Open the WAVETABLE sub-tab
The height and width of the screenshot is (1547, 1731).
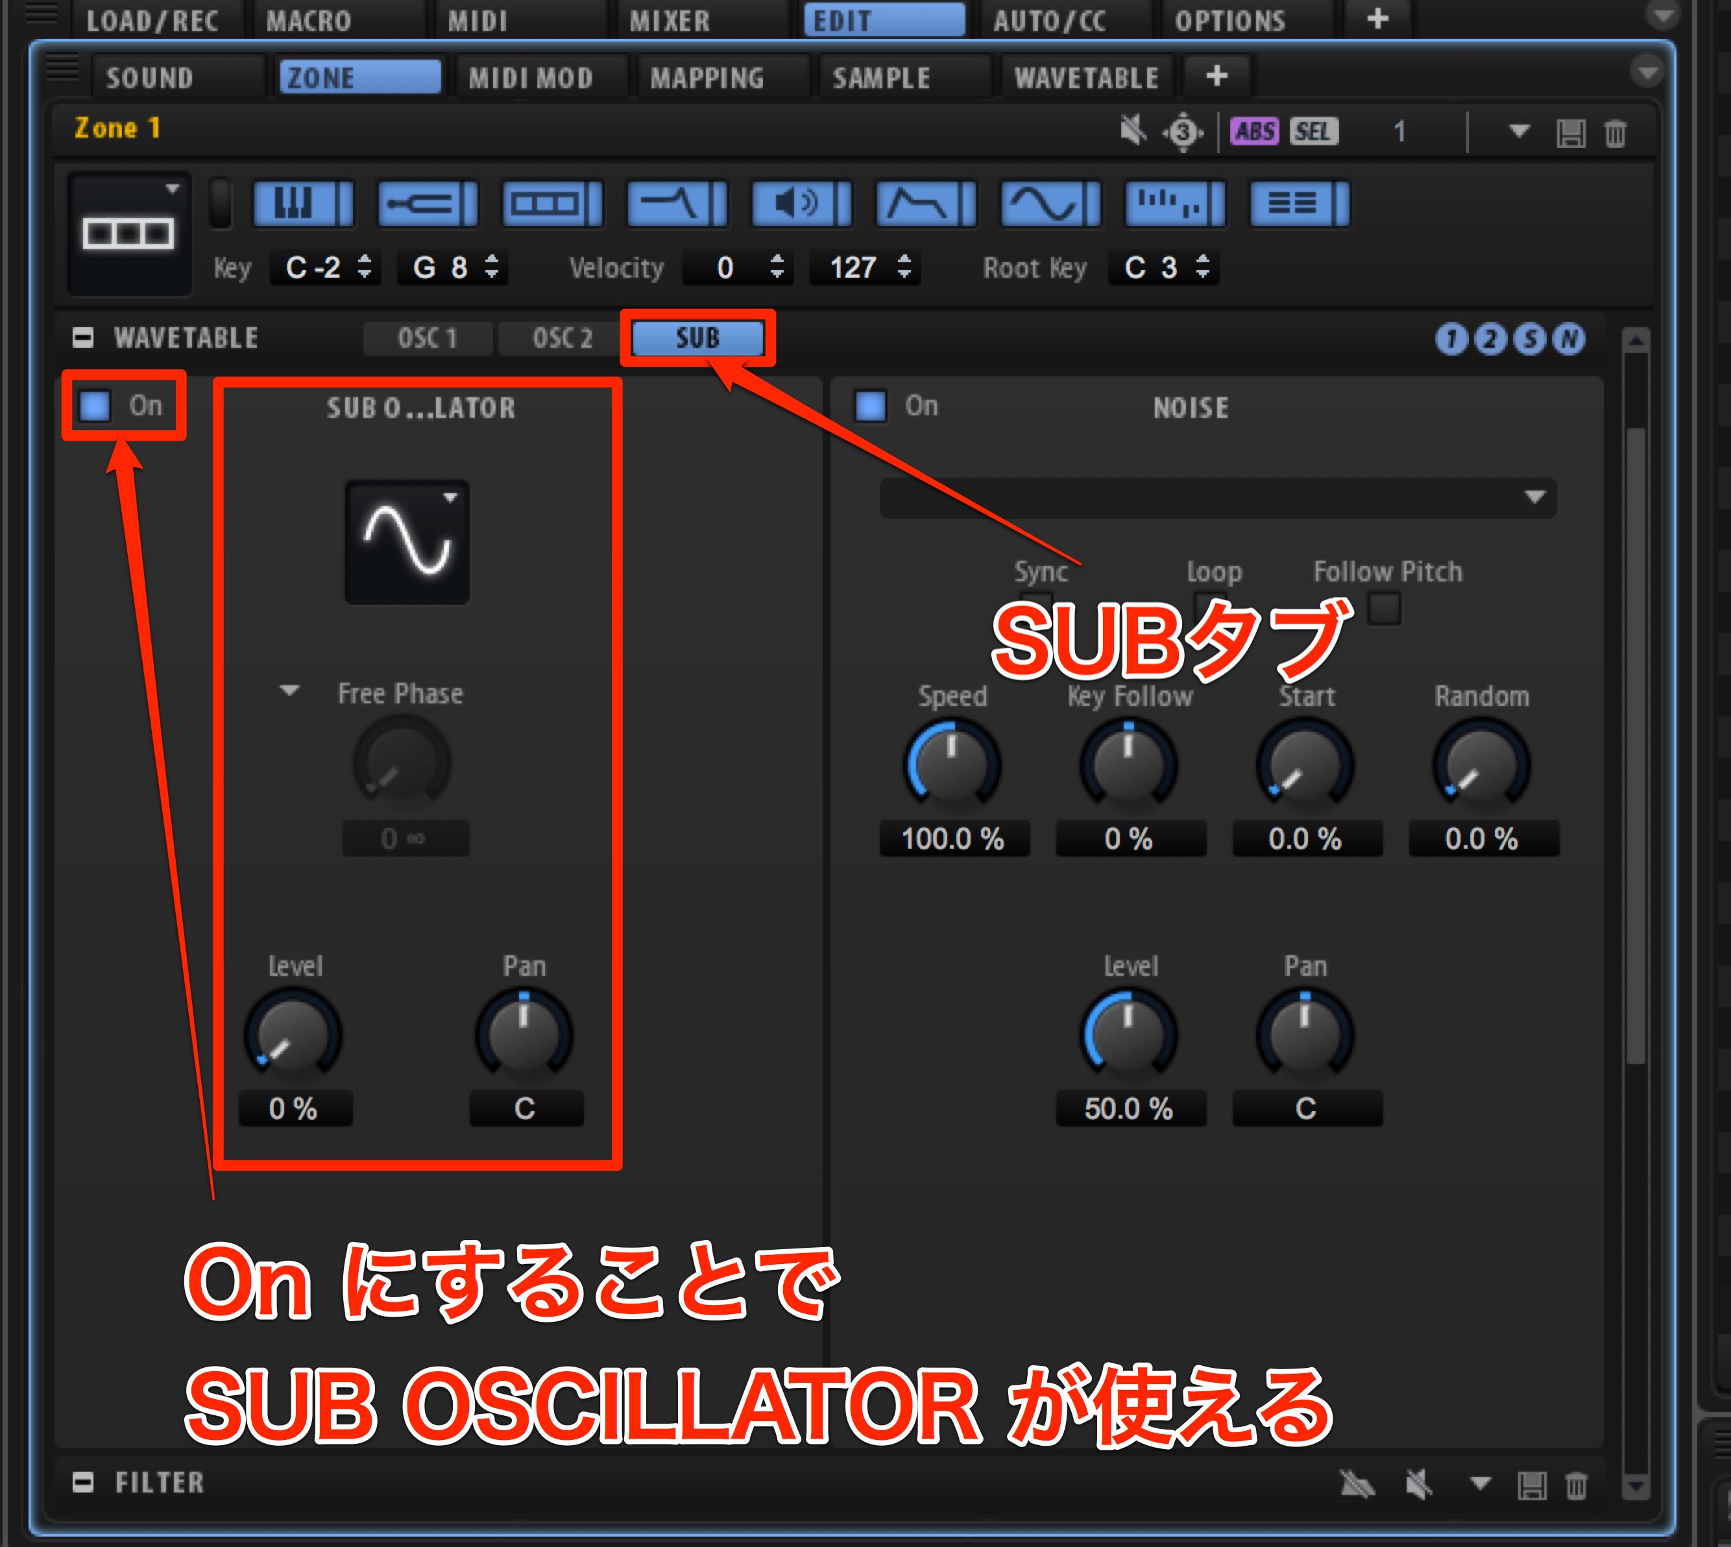(x=1086, y=79)
